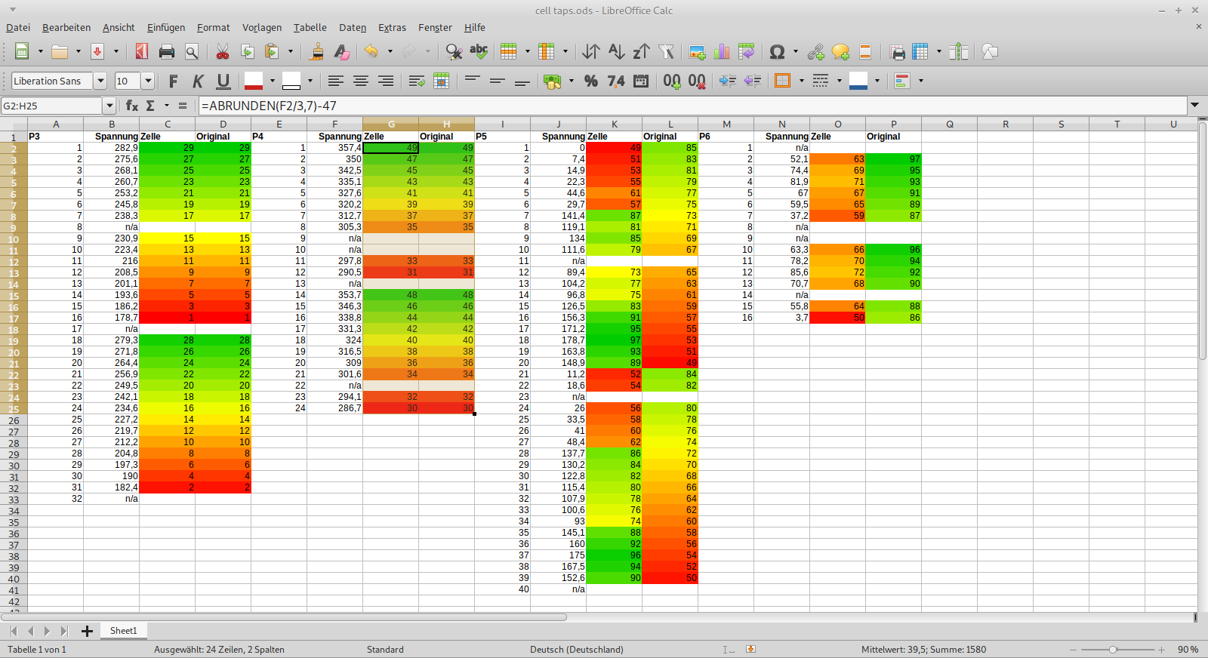Toggle underline formatting
The image size is (1208, 658).
[x=223, y=81]
